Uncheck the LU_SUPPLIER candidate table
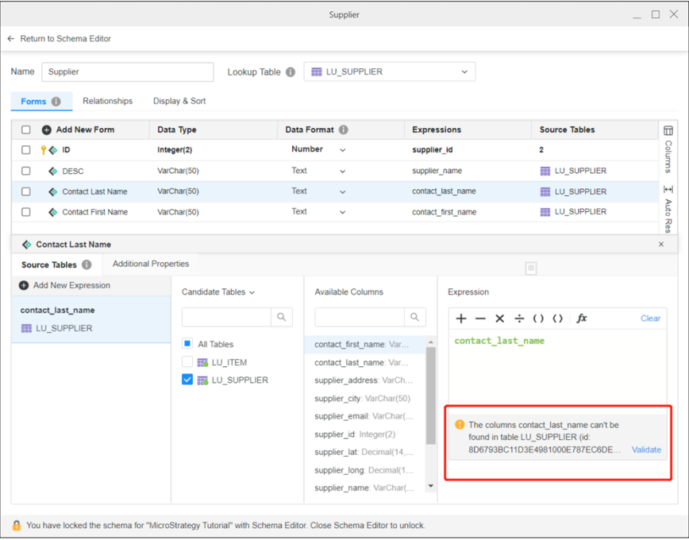Screen dimensions: 689x540 click(x=187, y=380)
